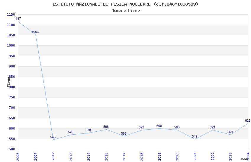Screen dimensions: 251x162
Task: Click the Firme vertical axis title
Action: (9, 82)
